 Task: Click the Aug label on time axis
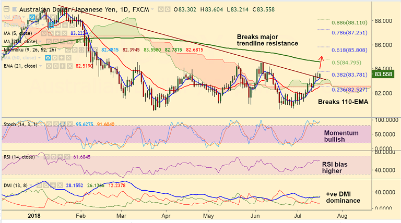coord(342,216)
